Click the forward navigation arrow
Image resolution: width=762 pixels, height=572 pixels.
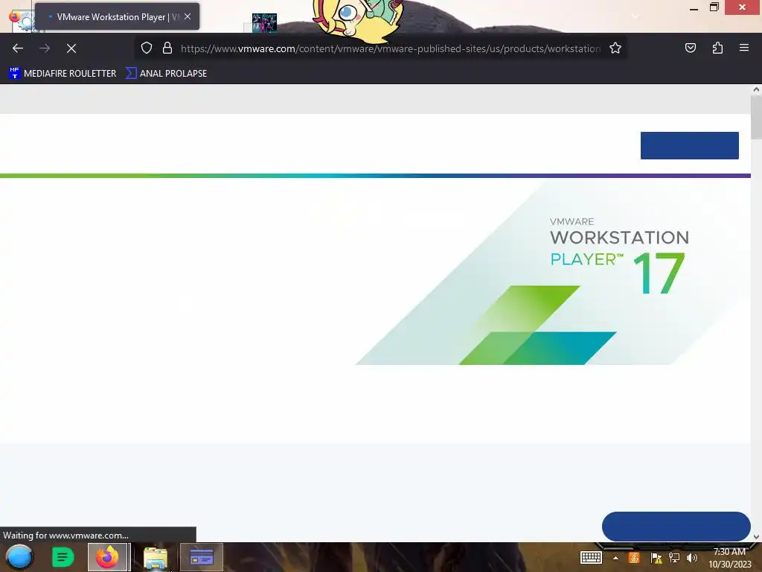pos(45,48)
